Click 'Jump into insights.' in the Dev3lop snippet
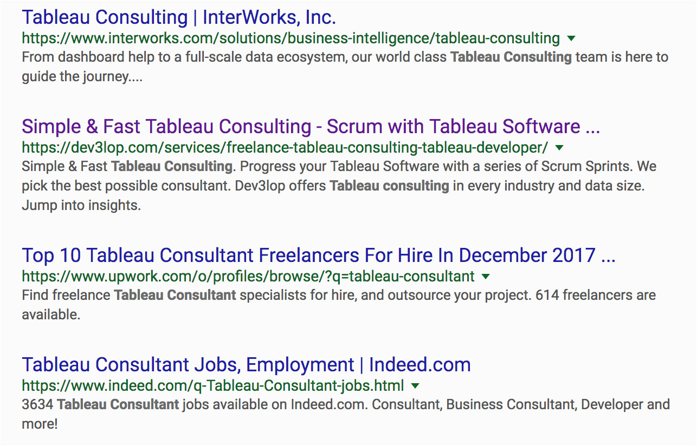 [x=81, y=206]
